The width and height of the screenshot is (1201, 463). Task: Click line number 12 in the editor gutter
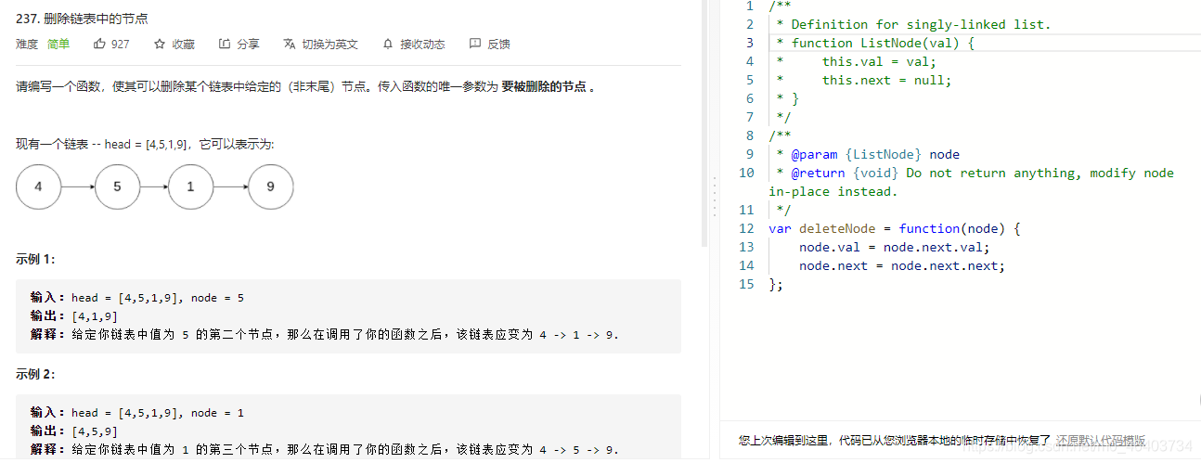point(747,228)
